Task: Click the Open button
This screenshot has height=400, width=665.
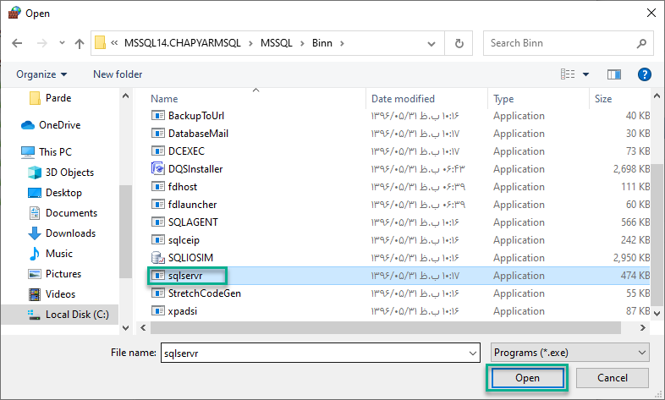Action: 528,378
